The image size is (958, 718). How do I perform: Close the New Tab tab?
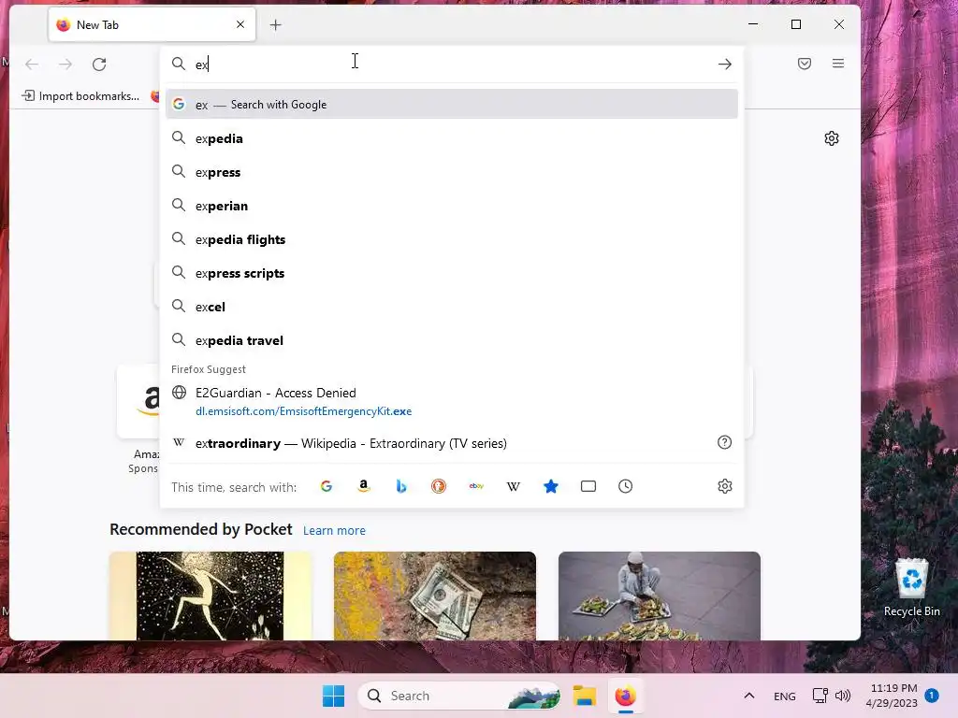(x=240, y=24)
